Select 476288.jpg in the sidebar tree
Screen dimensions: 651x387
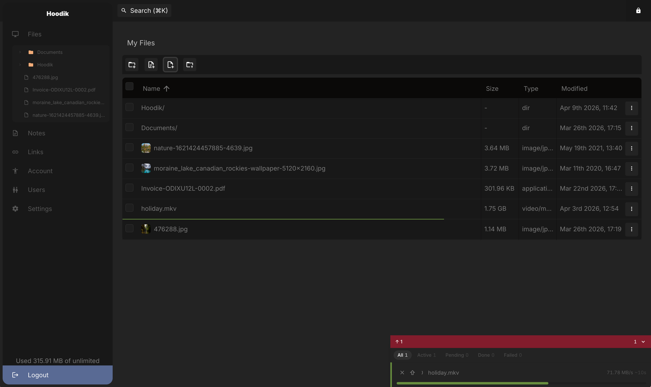tap(45, 78)
